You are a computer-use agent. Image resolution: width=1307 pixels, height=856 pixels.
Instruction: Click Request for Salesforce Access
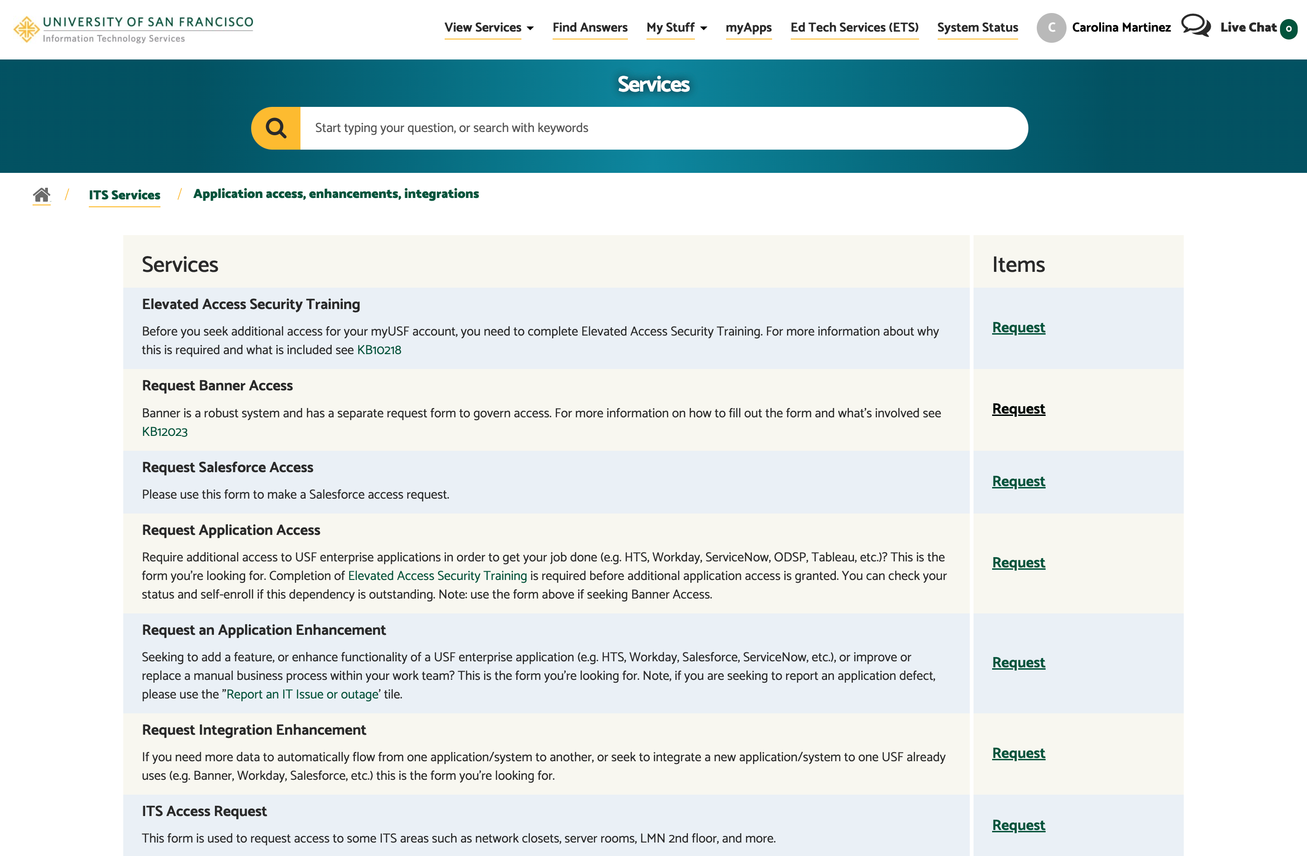pyautogui.click(x=1018, y=481)
